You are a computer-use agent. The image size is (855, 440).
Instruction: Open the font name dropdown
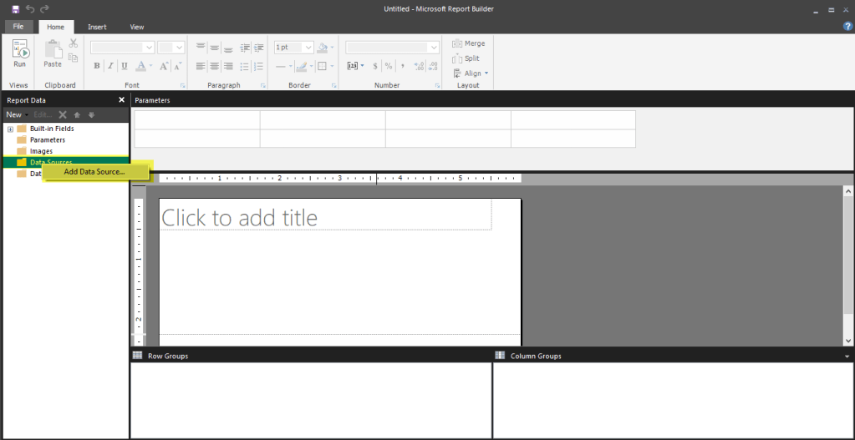pos(149,48)
